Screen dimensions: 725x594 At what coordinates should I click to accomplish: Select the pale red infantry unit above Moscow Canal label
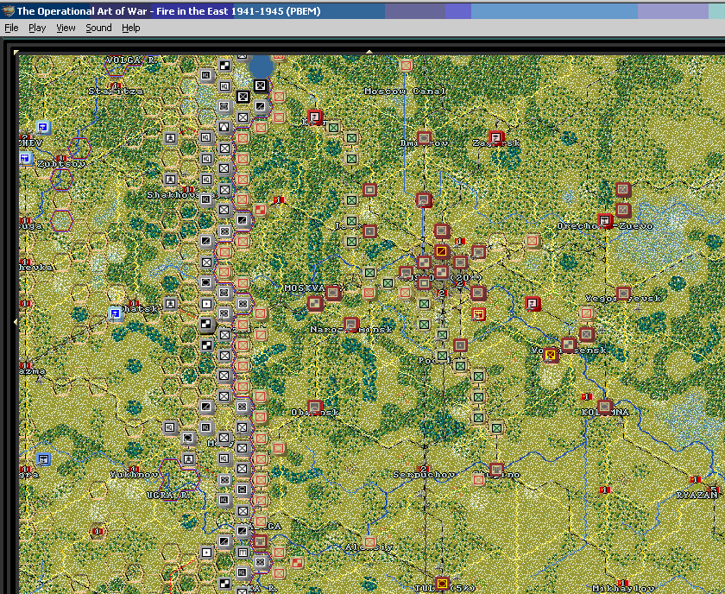click(406, 66)
